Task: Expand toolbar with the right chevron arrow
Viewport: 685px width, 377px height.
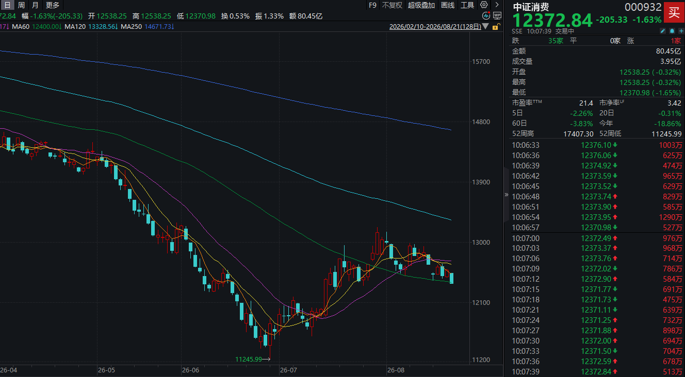Action: click(497, 5)
